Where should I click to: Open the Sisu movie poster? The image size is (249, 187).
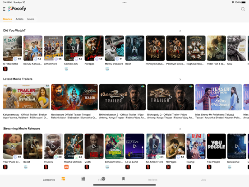tap(237, 48)
